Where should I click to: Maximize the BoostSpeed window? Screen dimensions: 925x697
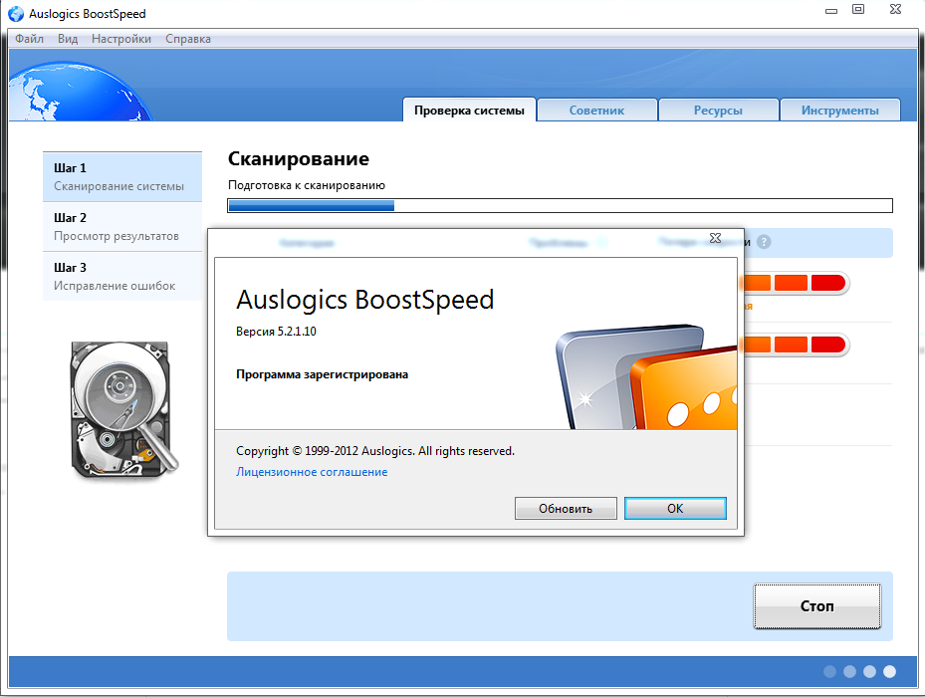[x=858, y=9]
